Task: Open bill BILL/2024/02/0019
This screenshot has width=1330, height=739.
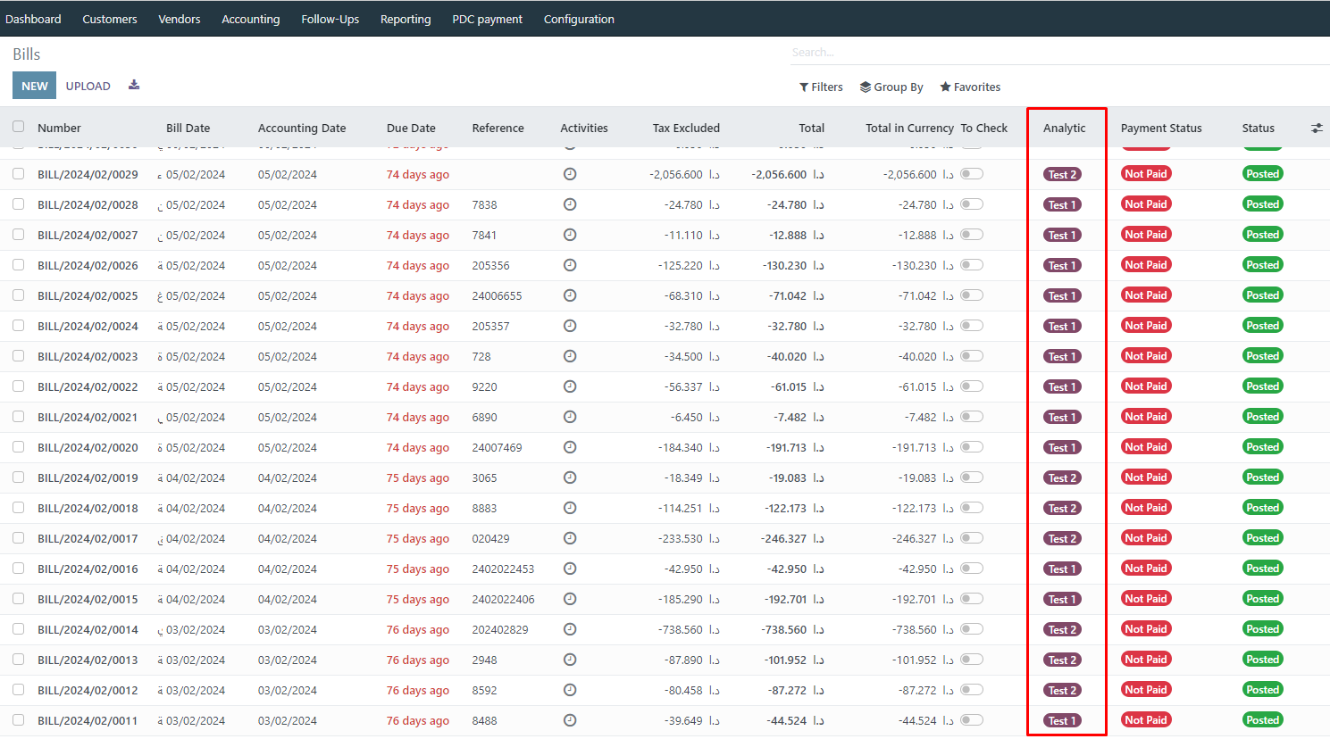Action: pos(88,477)
